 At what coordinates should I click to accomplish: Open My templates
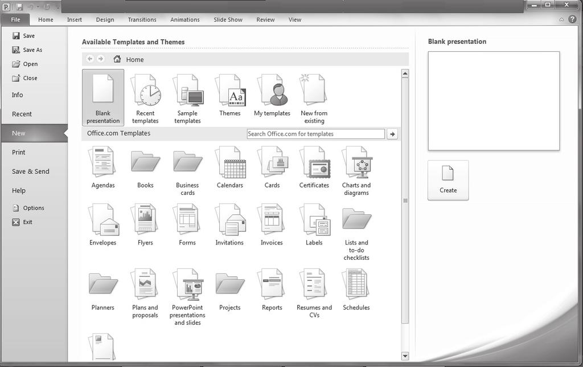(x=272, y=95)
